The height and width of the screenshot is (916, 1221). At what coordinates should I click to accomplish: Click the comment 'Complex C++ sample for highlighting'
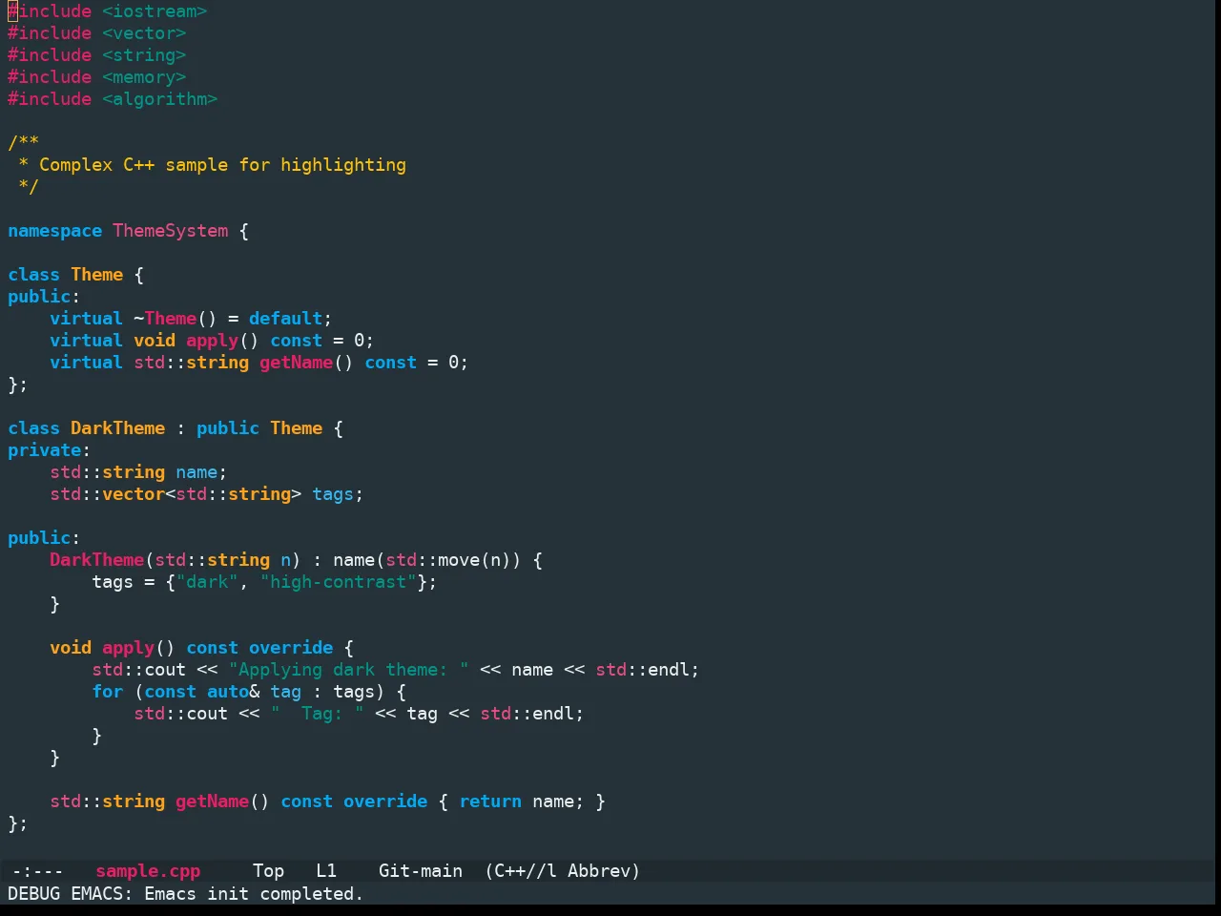tap(222, 165)
